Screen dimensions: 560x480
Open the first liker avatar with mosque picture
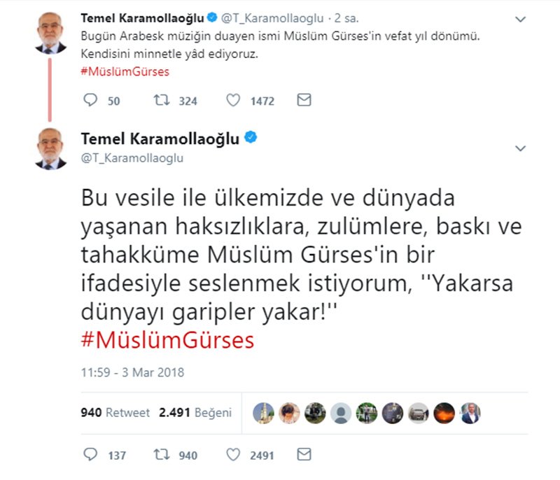[264, 414]
